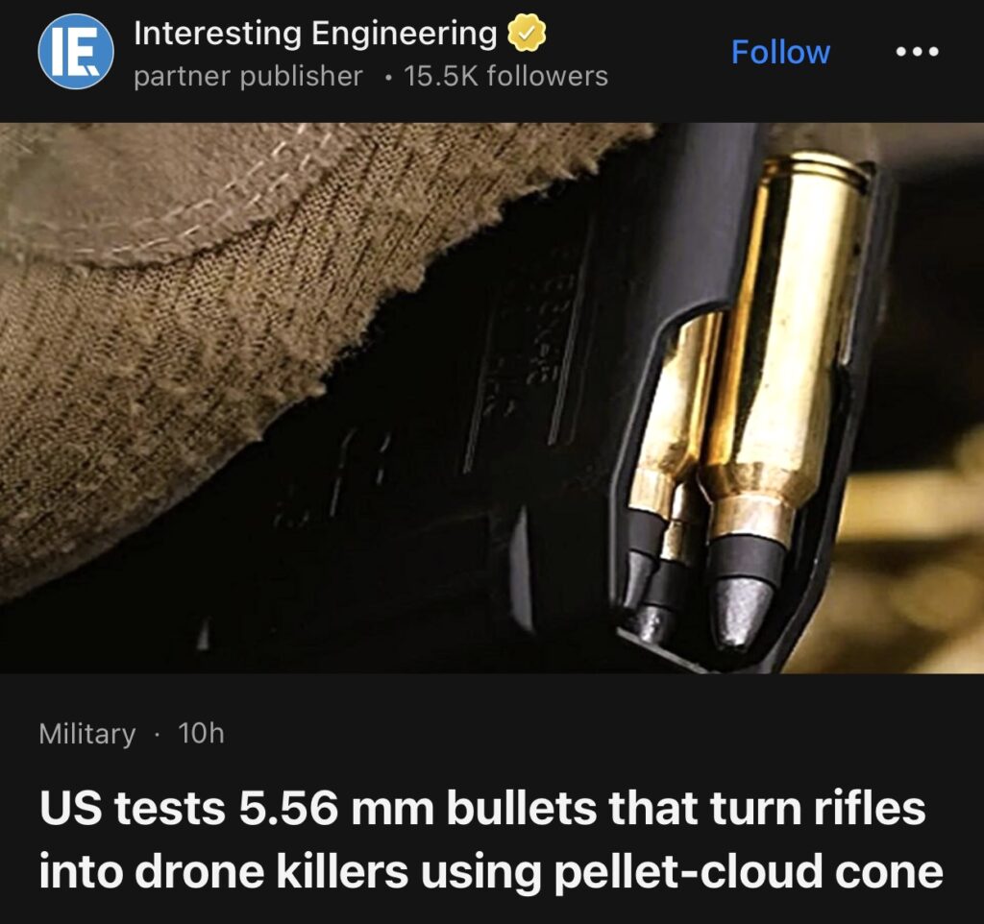
Task: Follow Interesting Engineering
Action: pos(780,52)
